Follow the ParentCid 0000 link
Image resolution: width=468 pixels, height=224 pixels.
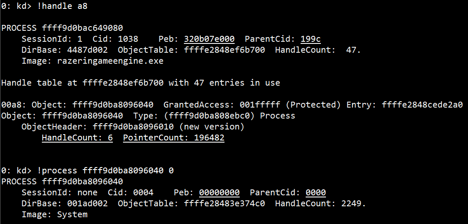coord(316,192)
